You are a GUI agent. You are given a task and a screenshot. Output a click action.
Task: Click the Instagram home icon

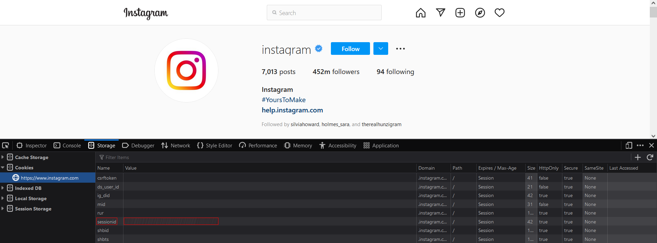(x=420, y=13)
